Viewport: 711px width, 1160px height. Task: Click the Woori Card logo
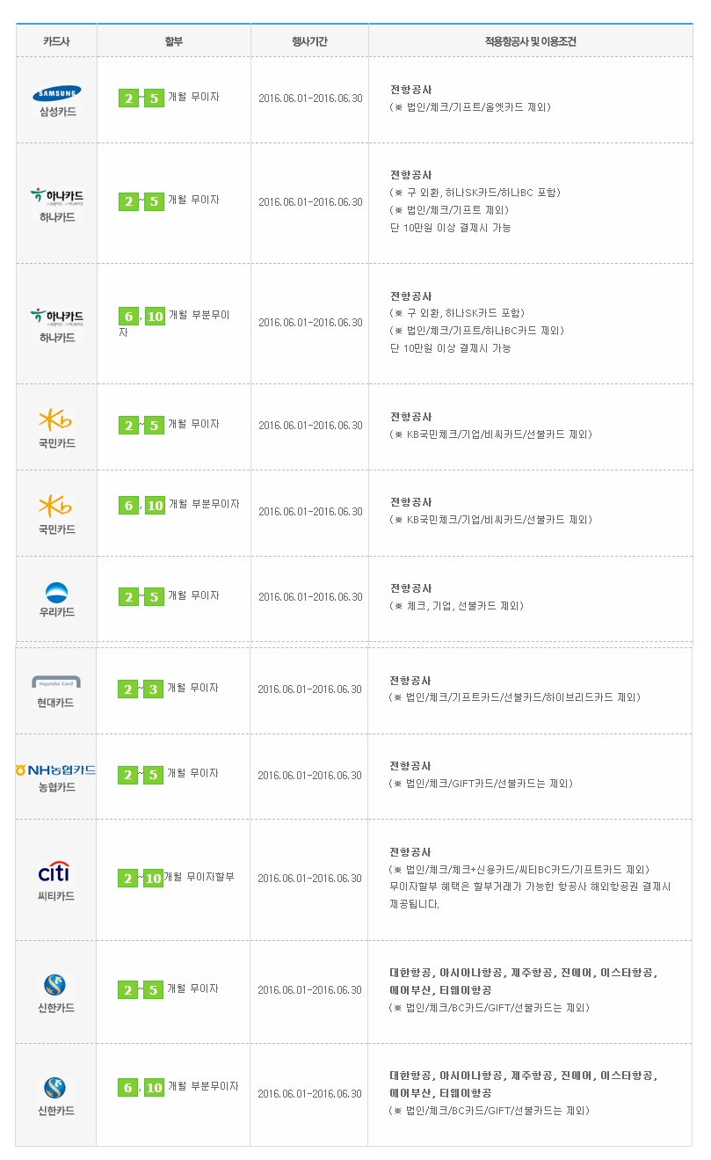point(57,591)
